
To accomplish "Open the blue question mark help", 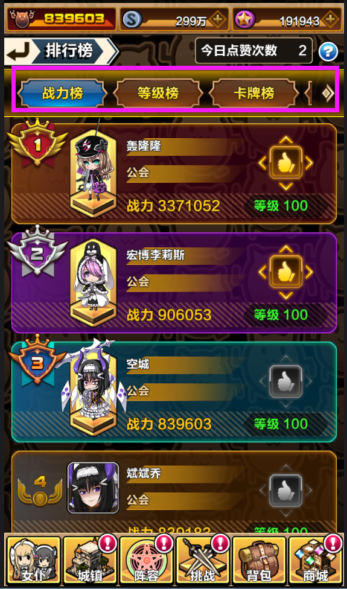I will click(328, 51).
